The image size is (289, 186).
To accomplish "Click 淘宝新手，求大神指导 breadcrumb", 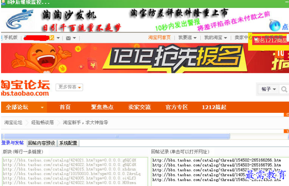I will (x=85, y=122).
